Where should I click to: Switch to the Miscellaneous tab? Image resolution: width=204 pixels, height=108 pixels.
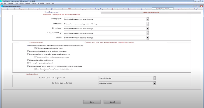(181, 9)
